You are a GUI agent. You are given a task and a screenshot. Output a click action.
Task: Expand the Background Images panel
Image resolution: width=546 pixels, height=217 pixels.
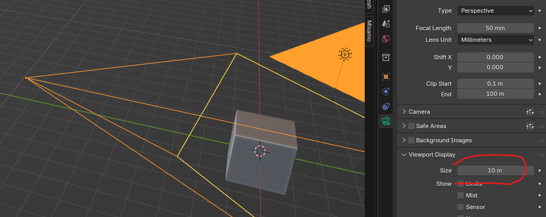click(x=404, y=140)
